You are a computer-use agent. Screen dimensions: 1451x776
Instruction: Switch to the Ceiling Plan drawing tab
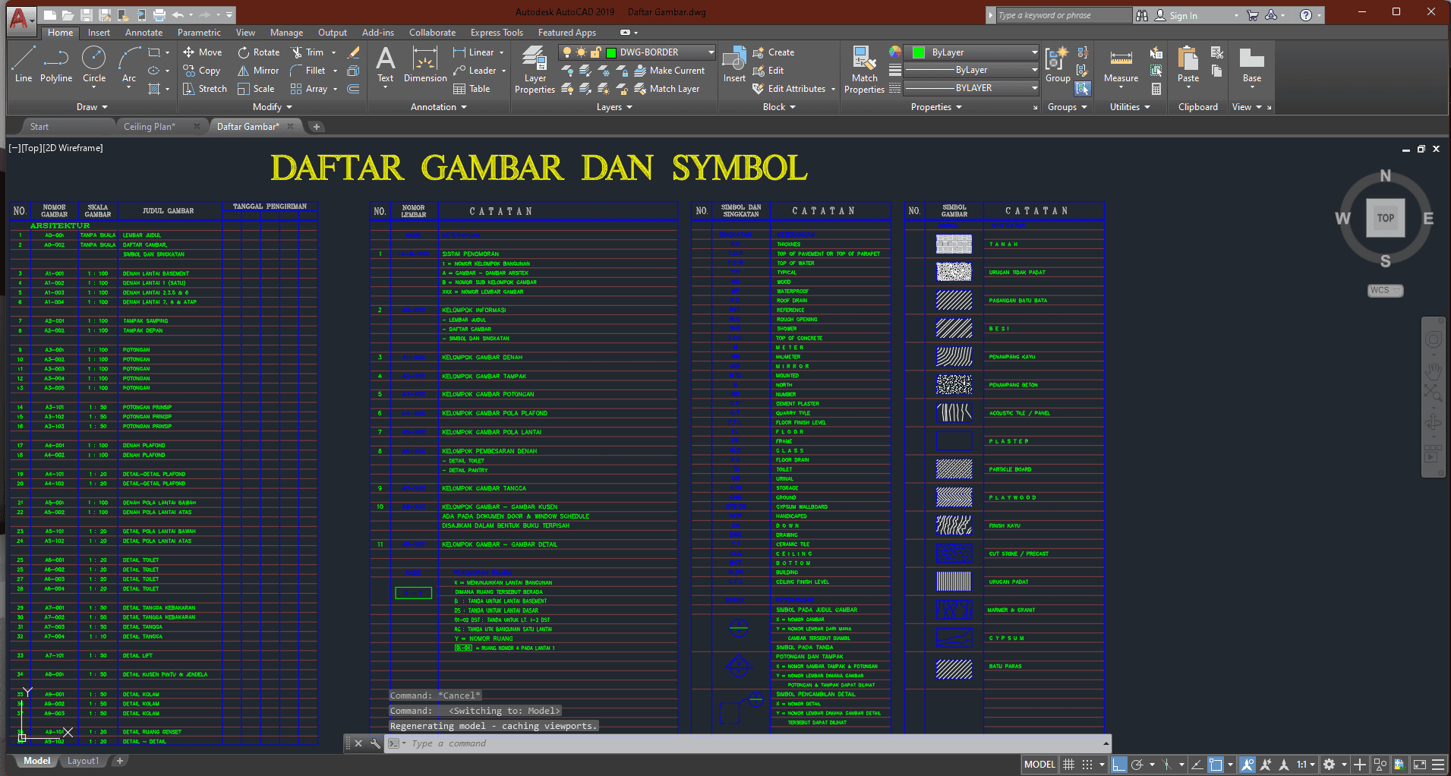(x=150, y=127)
